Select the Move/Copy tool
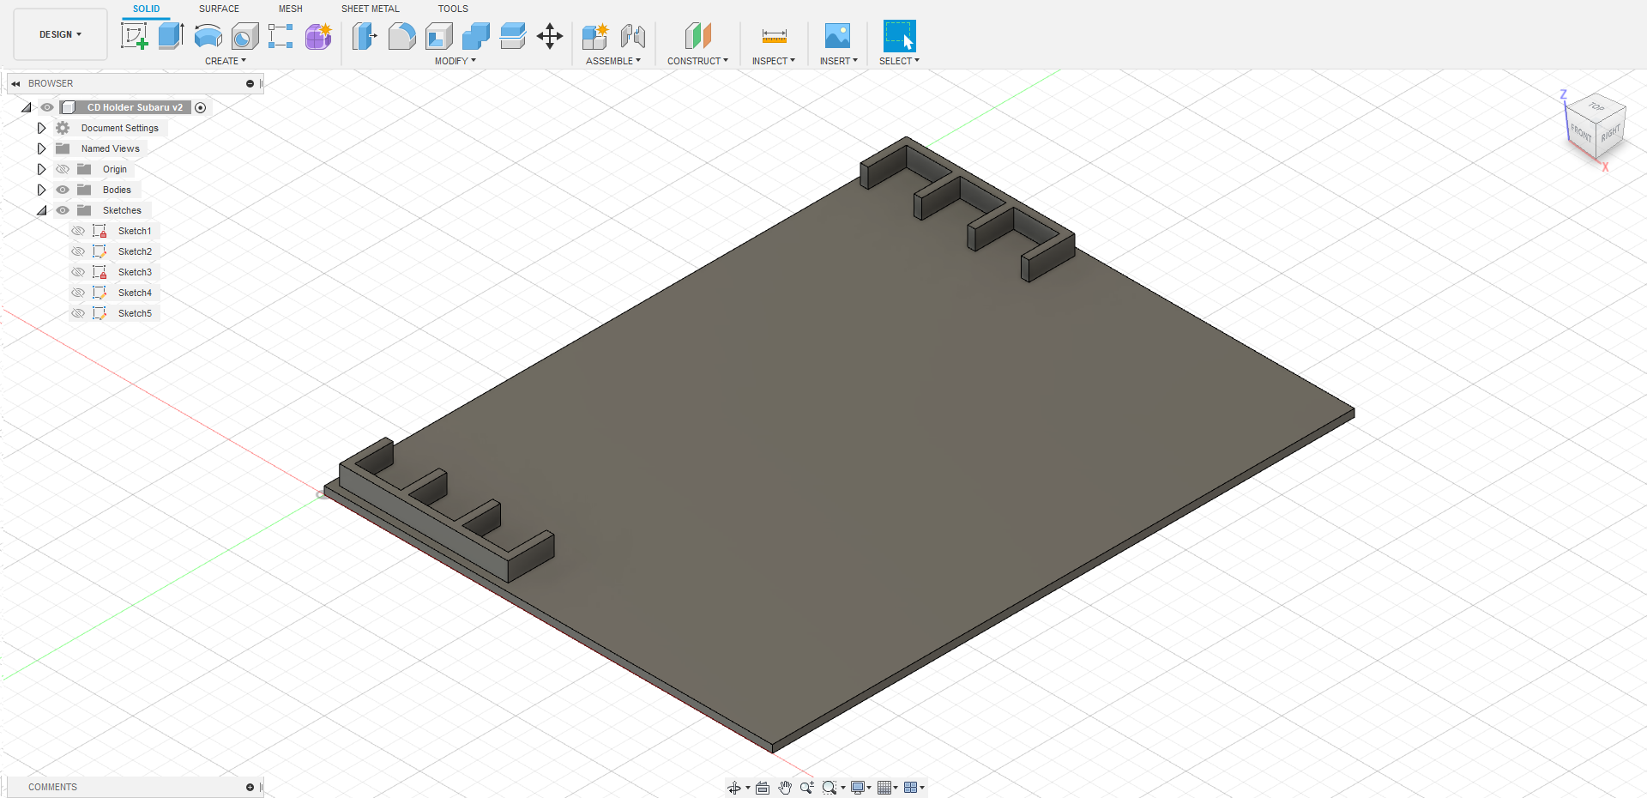 tap(550, 36)
